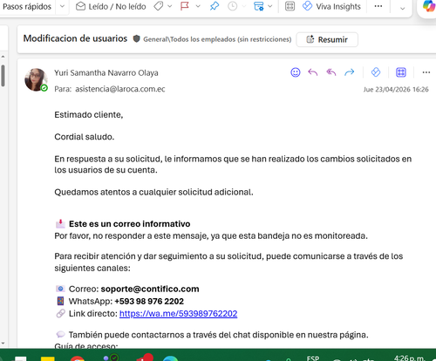The height and width of the screenshot is (361, 436).
Task: React with the smiley emoji icon
Action: [x=296, y=72]
